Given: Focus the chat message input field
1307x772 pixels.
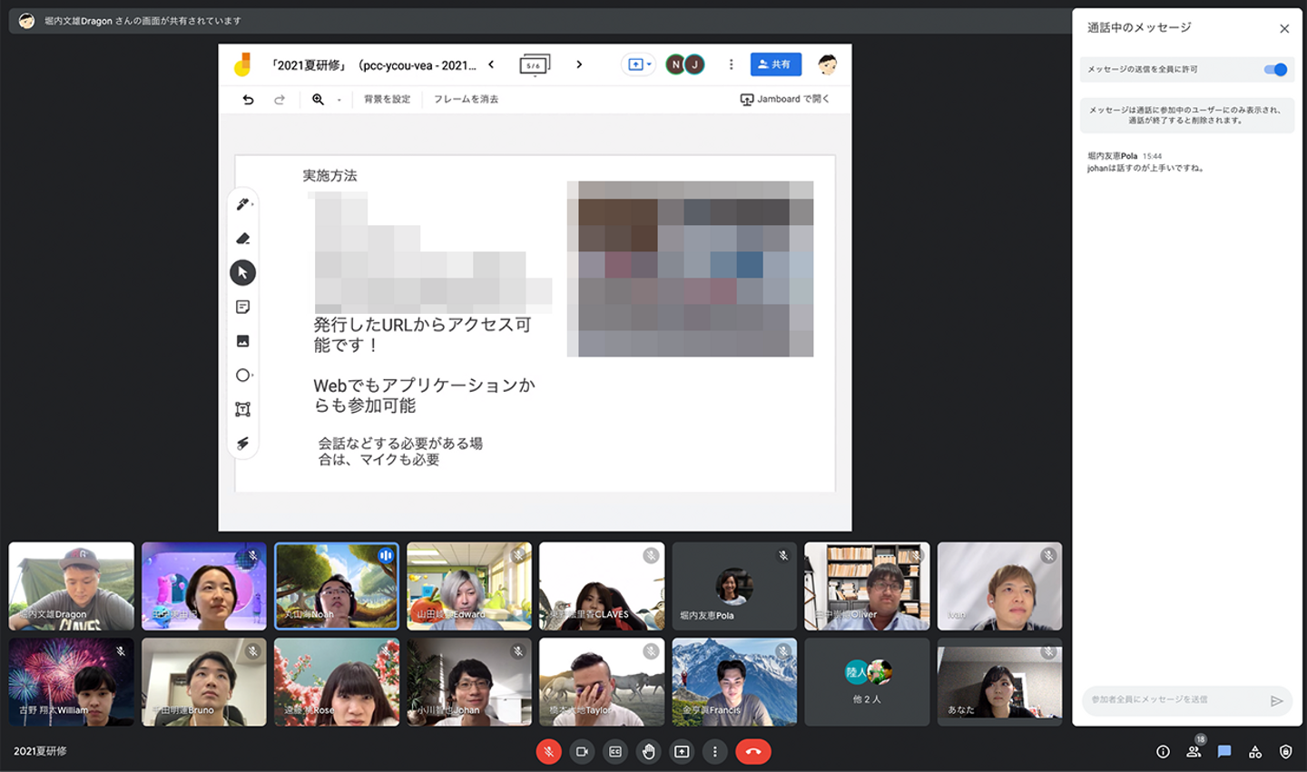Looking at the screenshot, I should [1175, 699].
